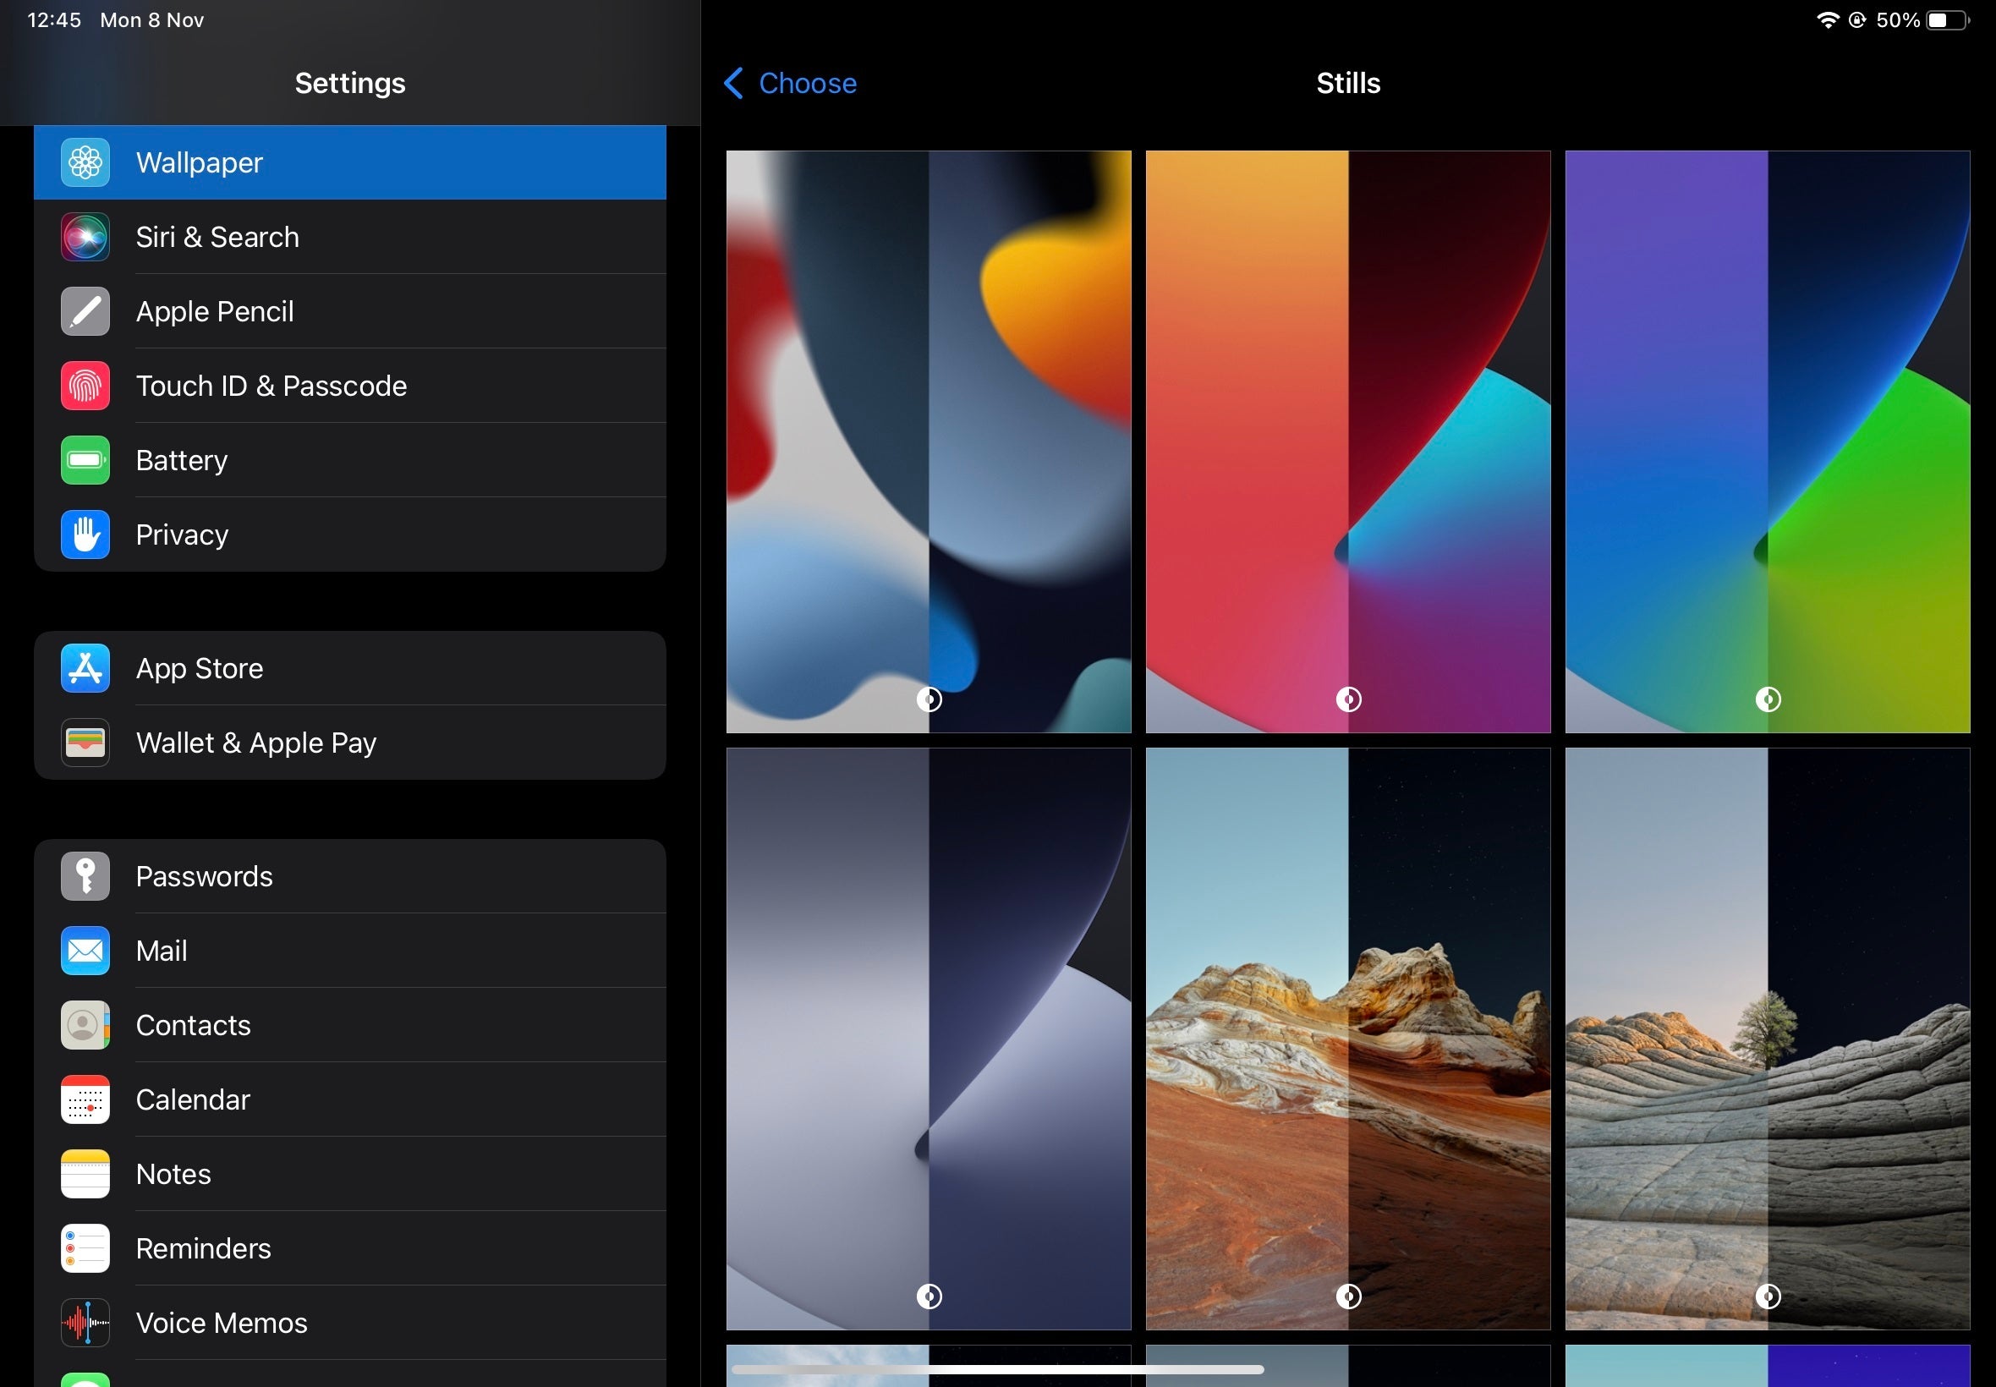The height and width of the screenshot is (1387, 1996).
Task: Tap the Reminders label
Action: click(203, 1248)
